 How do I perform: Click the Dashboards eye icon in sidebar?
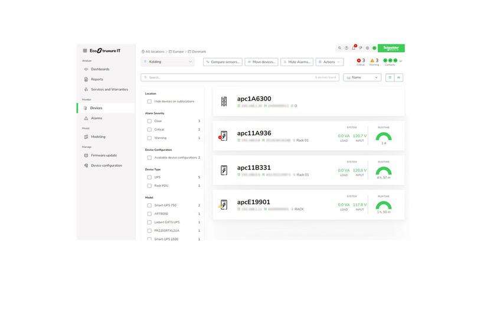(86, 69)
